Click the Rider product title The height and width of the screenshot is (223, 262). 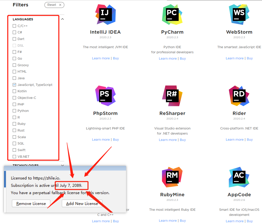[239, 113]
